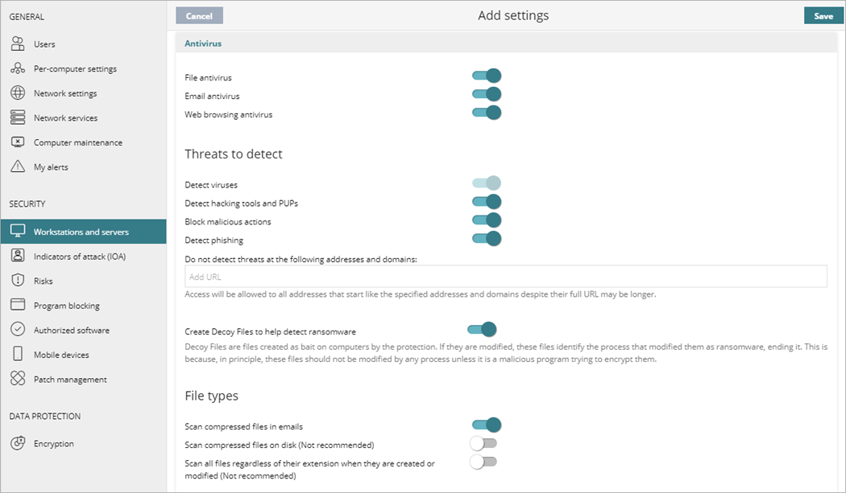
Task: Click the My alerts warning icon
Action: [x=18, y=167]
